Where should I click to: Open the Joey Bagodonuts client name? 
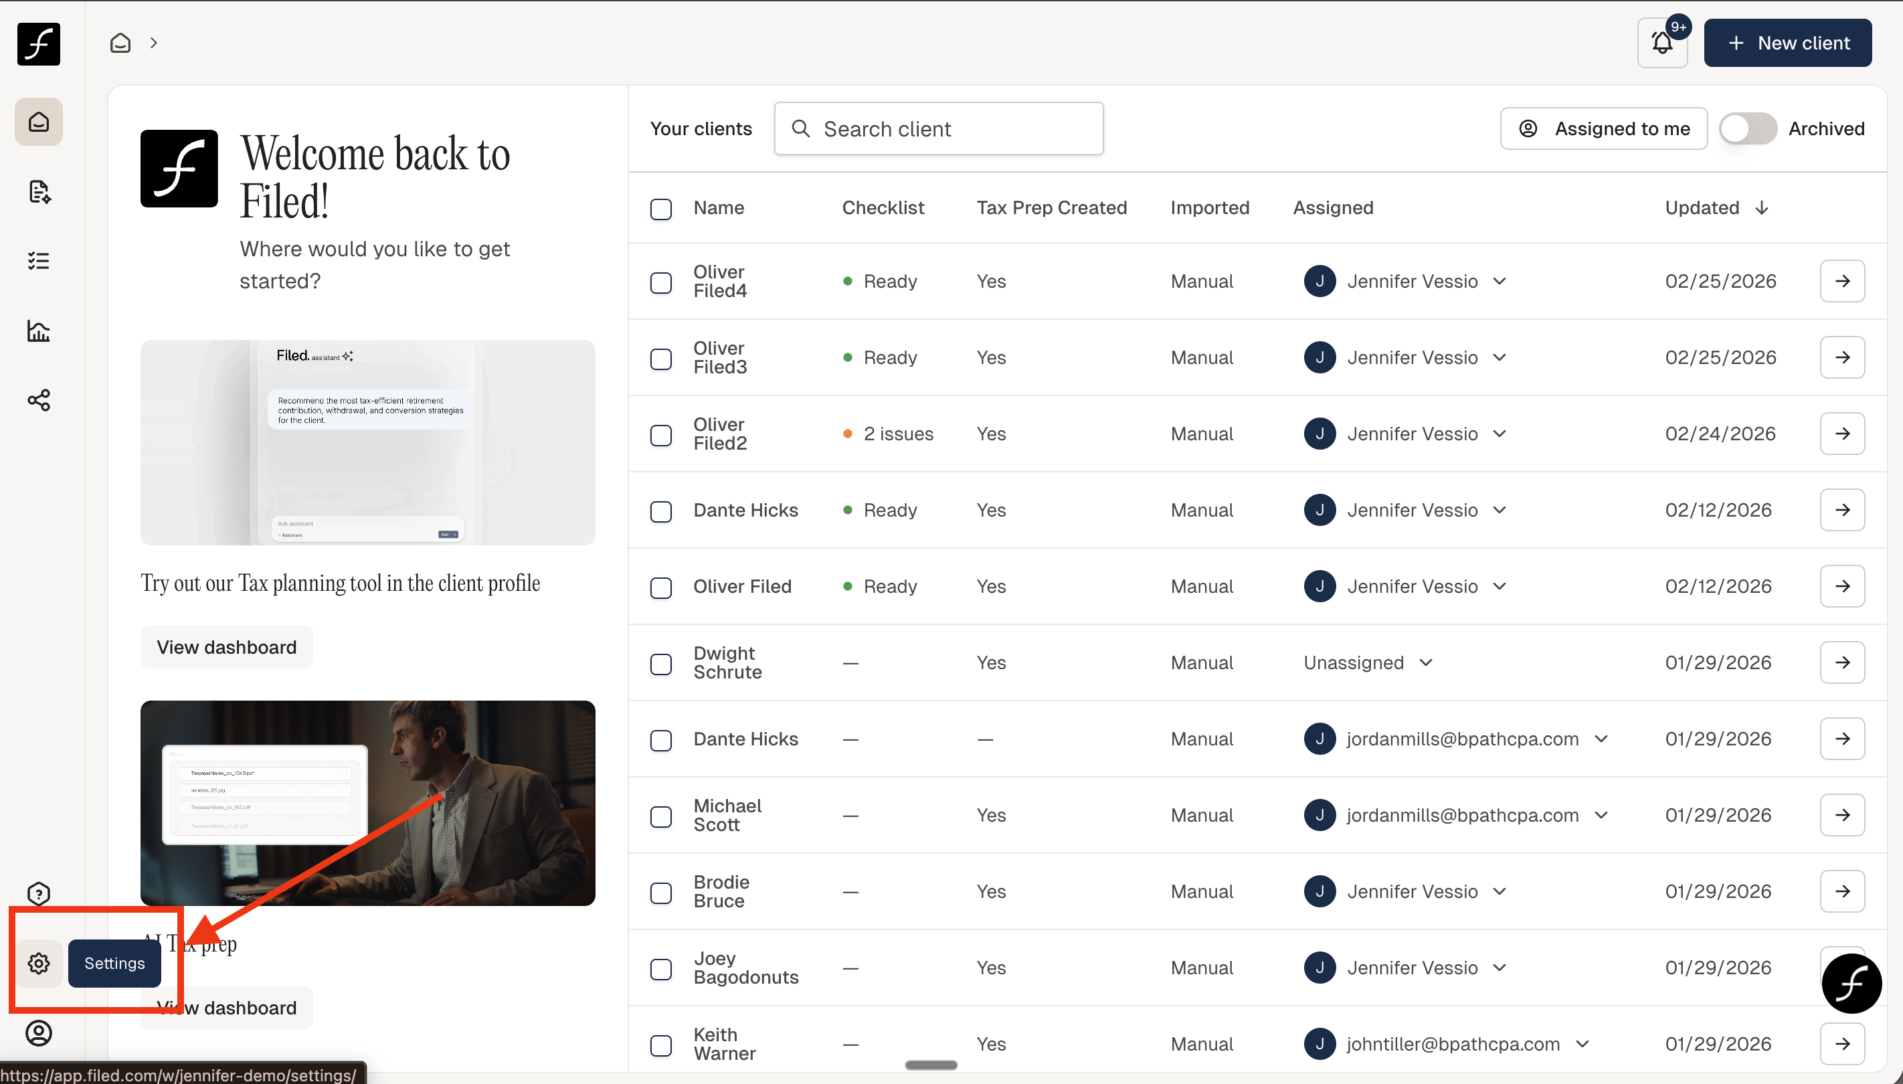click(x=745, y=968)
